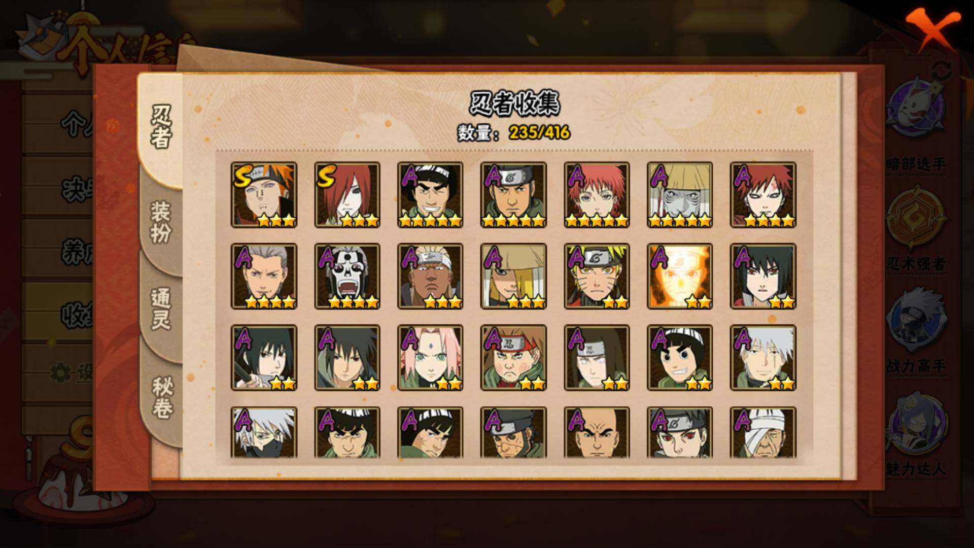Screen dimensions: 974x548
Task: Select the bandaged Danzo portrait
Action: [763, 432]
